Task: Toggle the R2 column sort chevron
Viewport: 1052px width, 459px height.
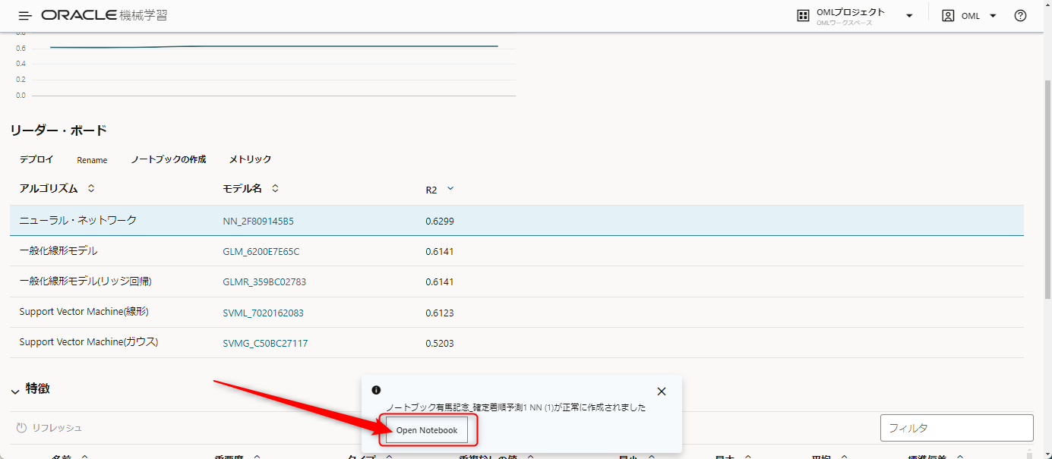Action: 450,189
